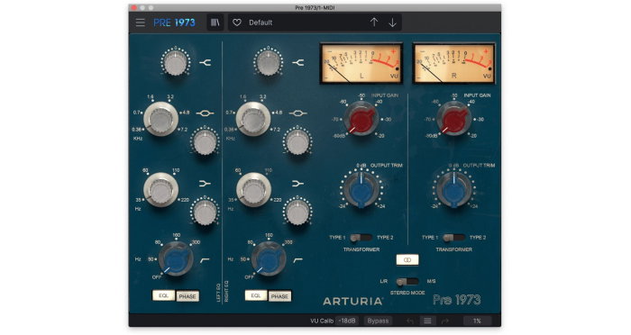
Task: Click right EQ low frequency Hz selector knob
Action: click(253, 190)
